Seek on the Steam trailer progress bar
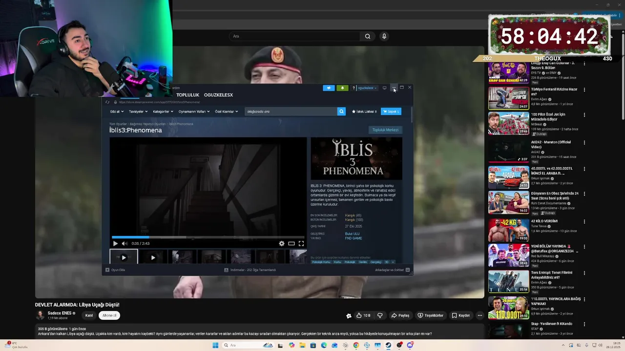Viewport: 625px width, 351px height. point(208,237)
